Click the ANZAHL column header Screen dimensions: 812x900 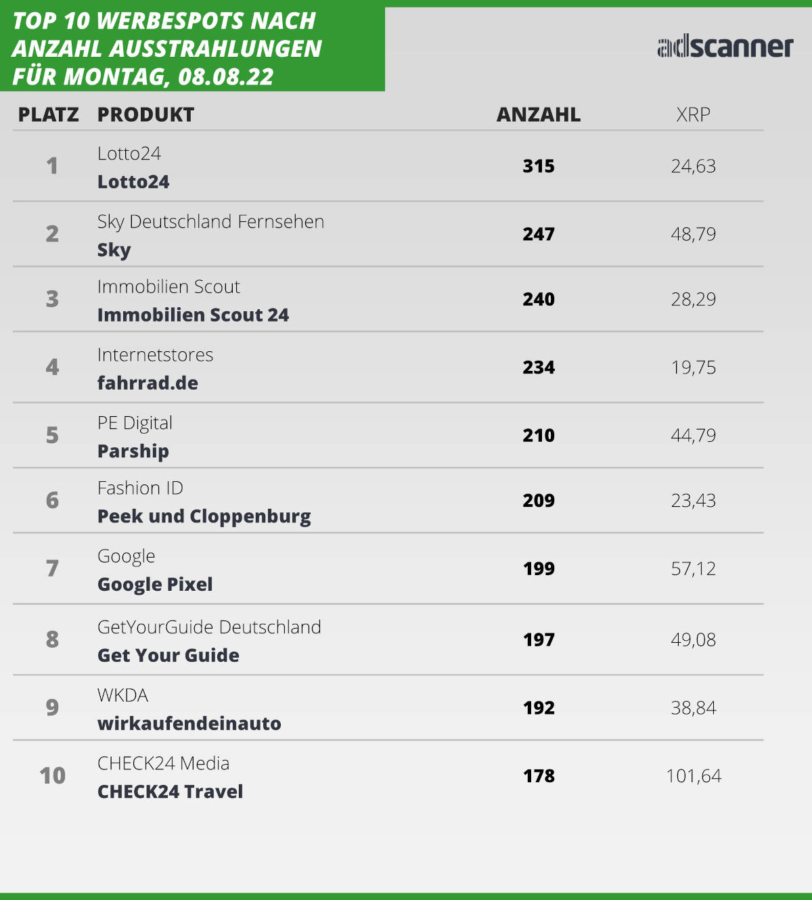coord(539,114)
